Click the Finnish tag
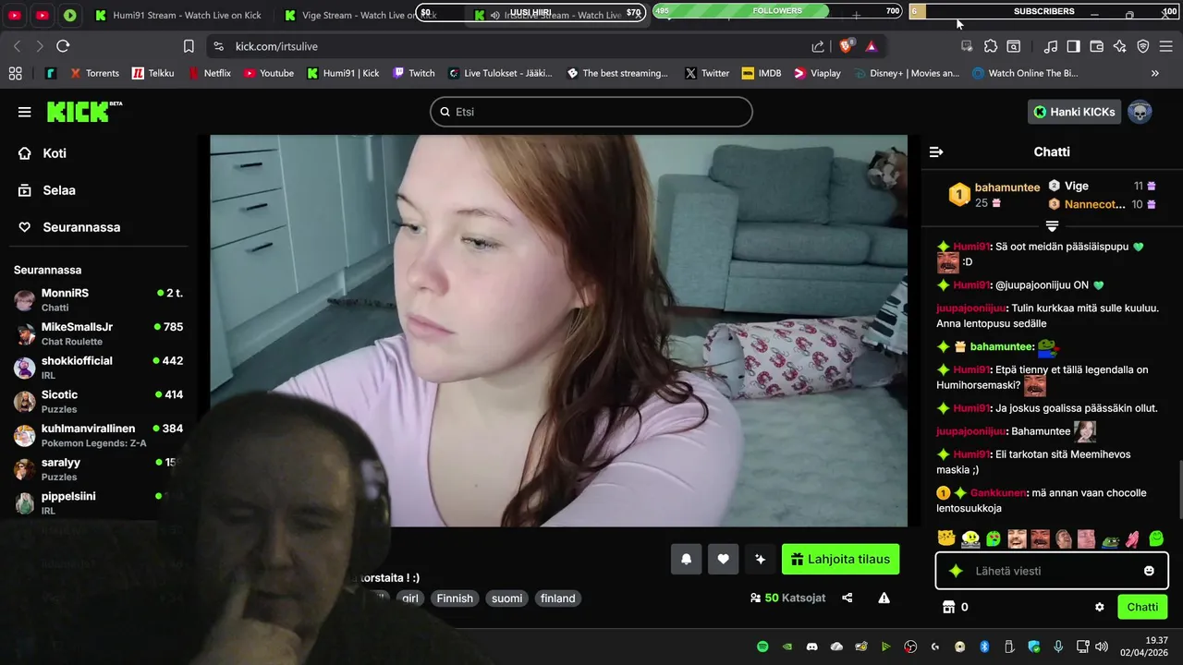The width and height of the screenshot is (1183, 665). (455, 598)
